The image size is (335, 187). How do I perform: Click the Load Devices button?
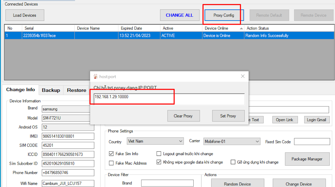pyautogui.click(x=25, y=15)
